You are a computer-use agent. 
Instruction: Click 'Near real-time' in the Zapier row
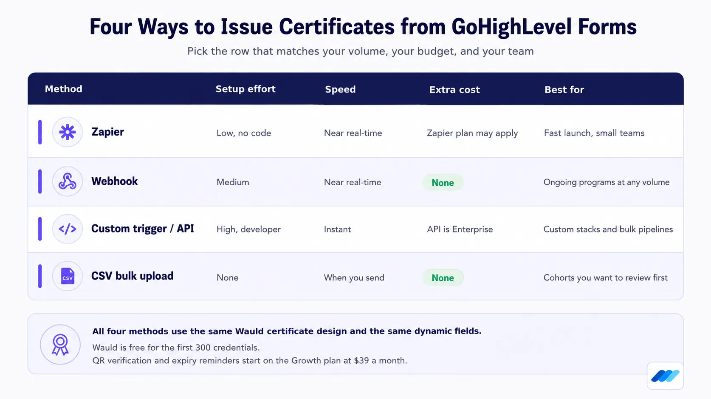click(353, 133)
